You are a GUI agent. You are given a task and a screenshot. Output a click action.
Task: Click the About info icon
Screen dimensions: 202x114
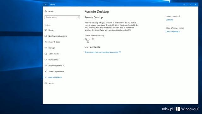tap(45, 83)
